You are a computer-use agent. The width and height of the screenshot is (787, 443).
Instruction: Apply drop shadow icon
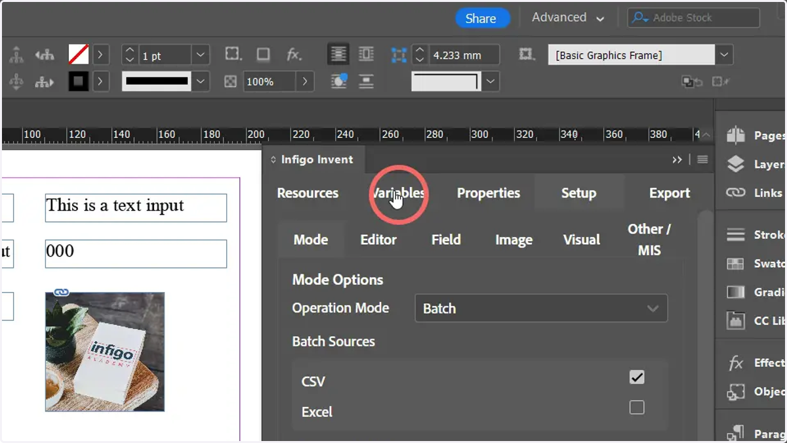click(263, 54)
